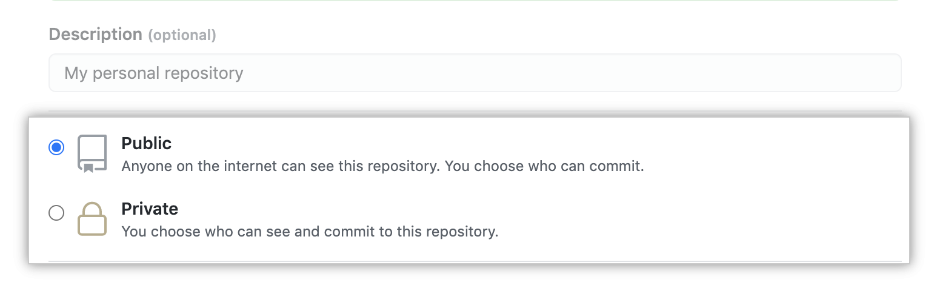Click the bold 'Public' option label
Image resolution: width=937 pixels, height=285 pixels.
[147, 143]
